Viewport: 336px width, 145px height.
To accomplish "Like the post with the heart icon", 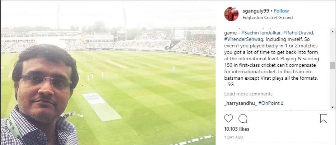I will [228, 118].
